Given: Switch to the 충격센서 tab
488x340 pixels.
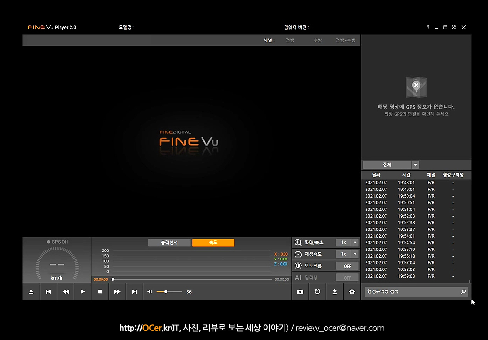Looking at the screenshot, I should click(x=169, y=242).
